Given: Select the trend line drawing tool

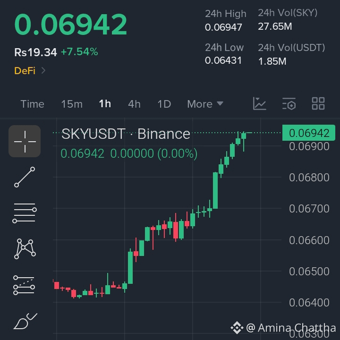Looking at the screenshot, I should pos(25,177).
